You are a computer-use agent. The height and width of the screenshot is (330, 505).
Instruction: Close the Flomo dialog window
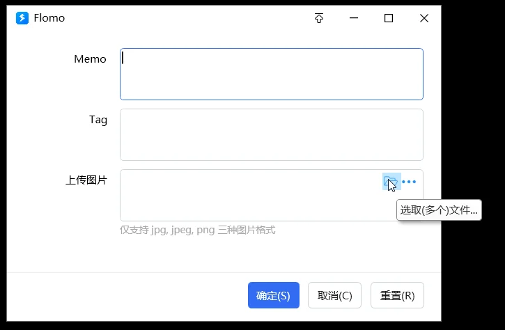click(x=424, y=18)
